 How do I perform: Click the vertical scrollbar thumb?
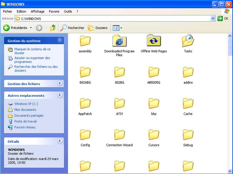pos(230,47)
